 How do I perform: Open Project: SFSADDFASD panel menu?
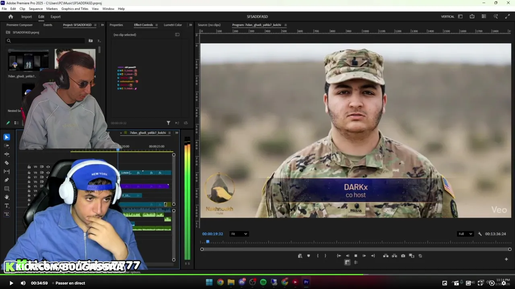point(95,25)
